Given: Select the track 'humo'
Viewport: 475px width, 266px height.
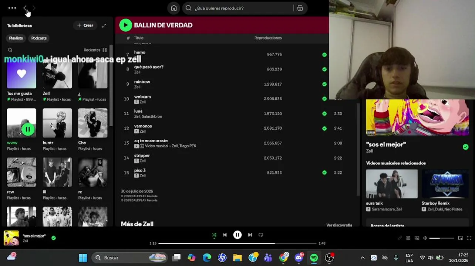Looking at the screenshot, I should coord(139,52).
